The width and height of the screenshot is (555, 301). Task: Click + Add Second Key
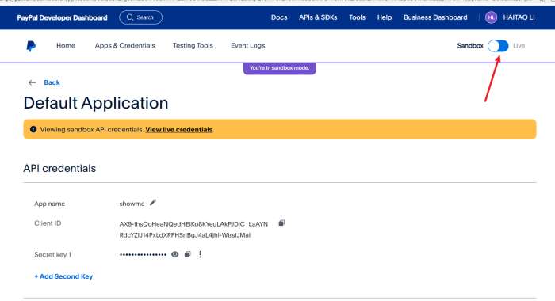tap(63, 276)
